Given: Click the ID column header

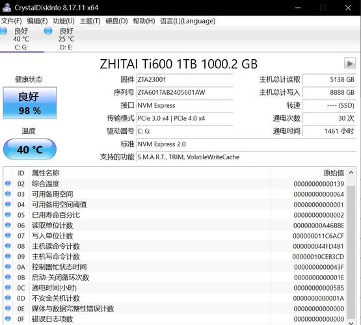Looking at the screenshot, I should [x=21, y=173].
